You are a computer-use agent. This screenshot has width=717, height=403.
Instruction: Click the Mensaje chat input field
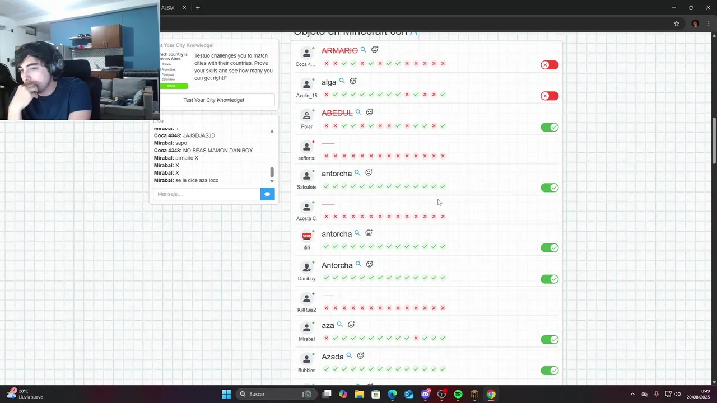point(206,194)
